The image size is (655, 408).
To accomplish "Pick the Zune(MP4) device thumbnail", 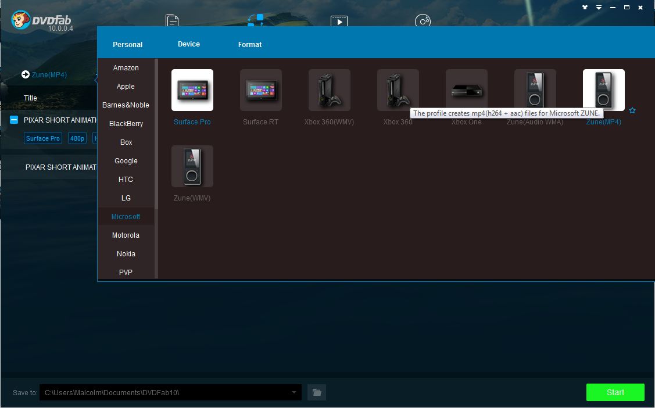I will tap(604, 90).
